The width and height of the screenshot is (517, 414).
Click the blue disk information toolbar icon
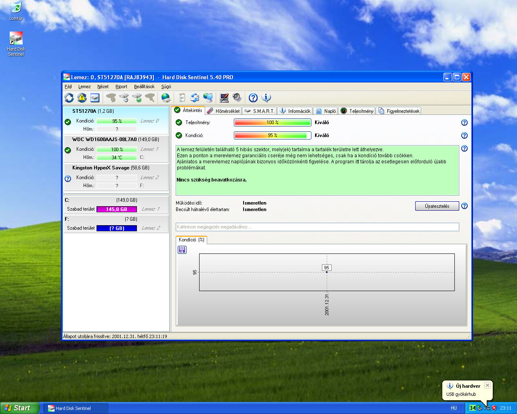tap(95, 98)
